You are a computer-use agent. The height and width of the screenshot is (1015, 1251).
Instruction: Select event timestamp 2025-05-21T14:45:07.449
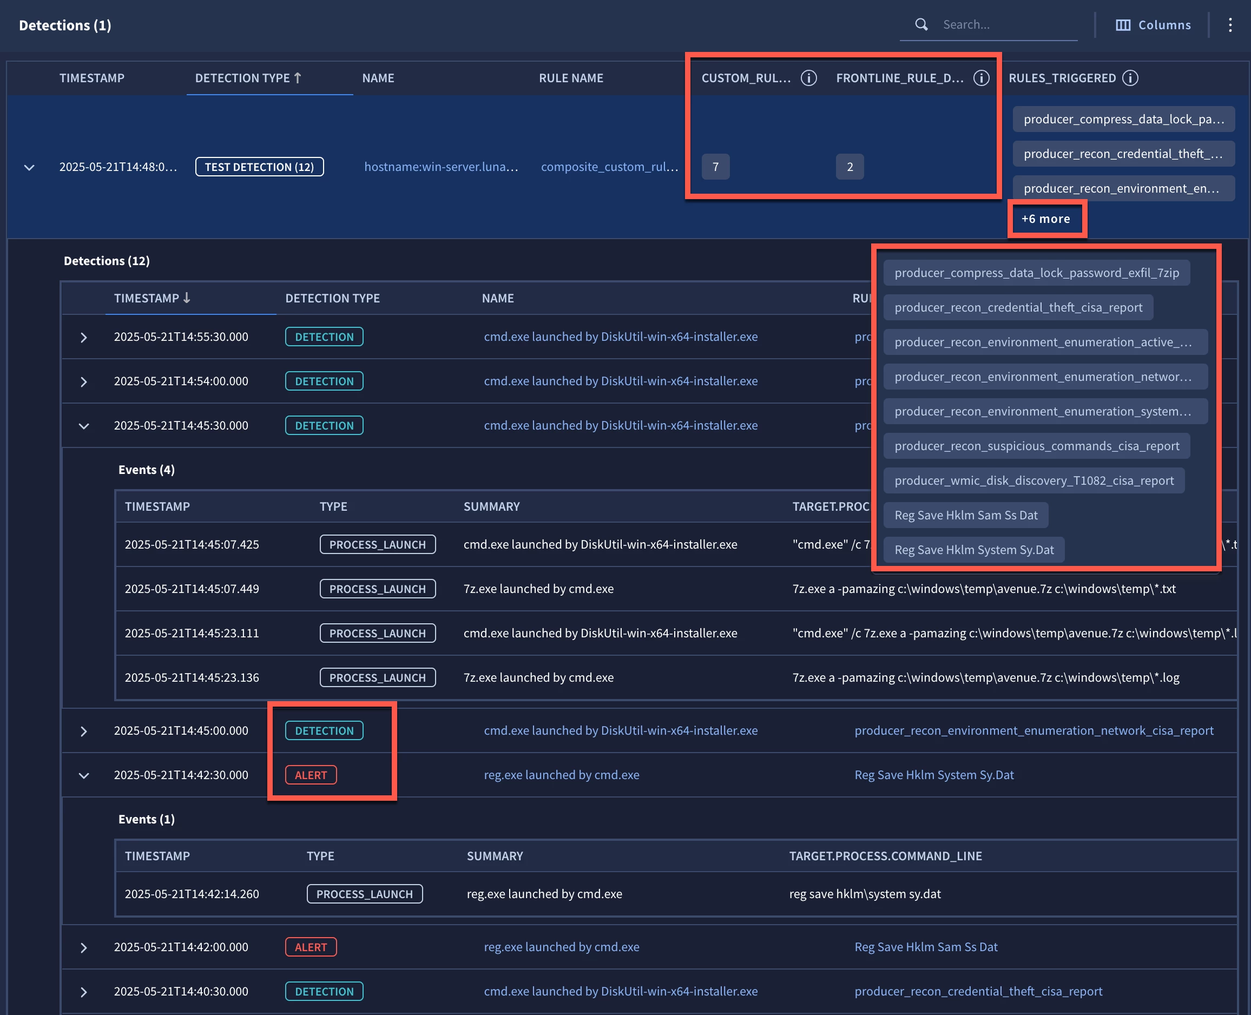tap(192, 589)
